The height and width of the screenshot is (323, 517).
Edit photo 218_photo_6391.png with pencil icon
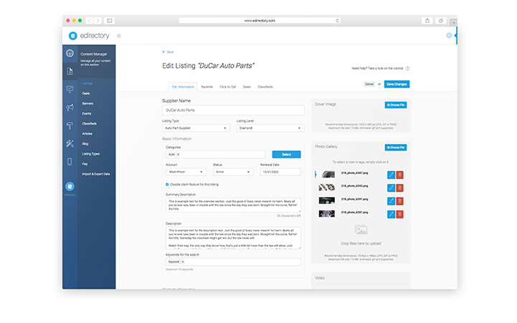(391, 201)
